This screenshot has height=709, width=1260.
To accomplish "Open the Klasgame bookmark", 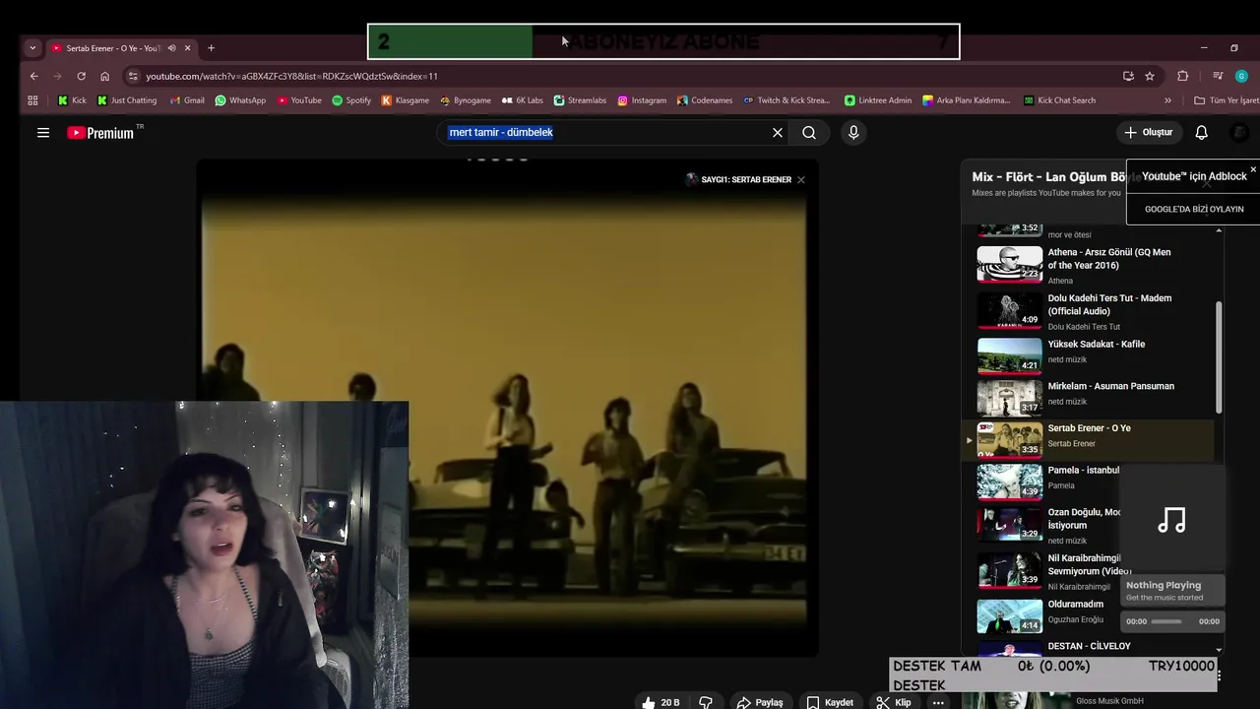I will pyautogui.click(x=406, y=100).
